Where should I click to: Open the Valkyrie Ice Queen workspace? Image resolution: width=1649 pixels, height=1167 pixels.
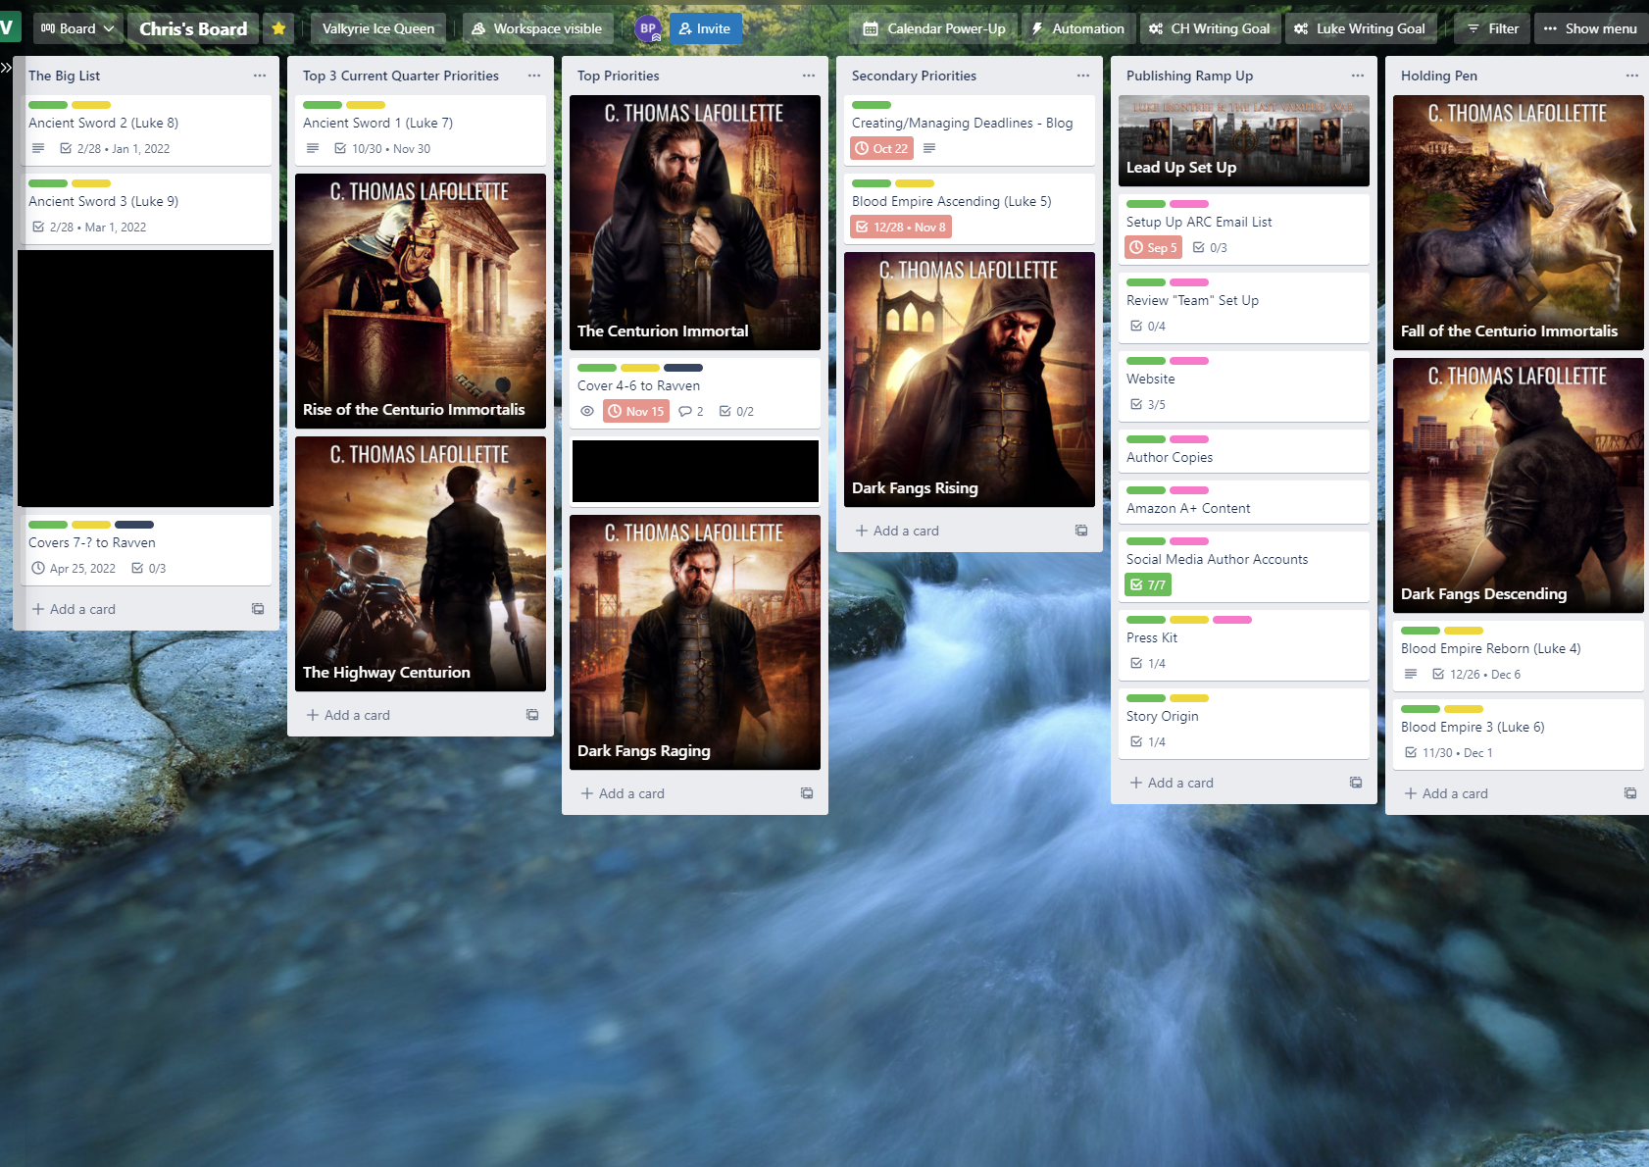click(378, 28)
